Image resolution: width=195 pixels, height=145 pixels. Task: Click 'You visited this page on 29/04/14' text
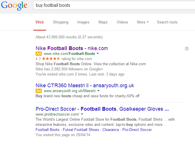[x=63, y=135]
